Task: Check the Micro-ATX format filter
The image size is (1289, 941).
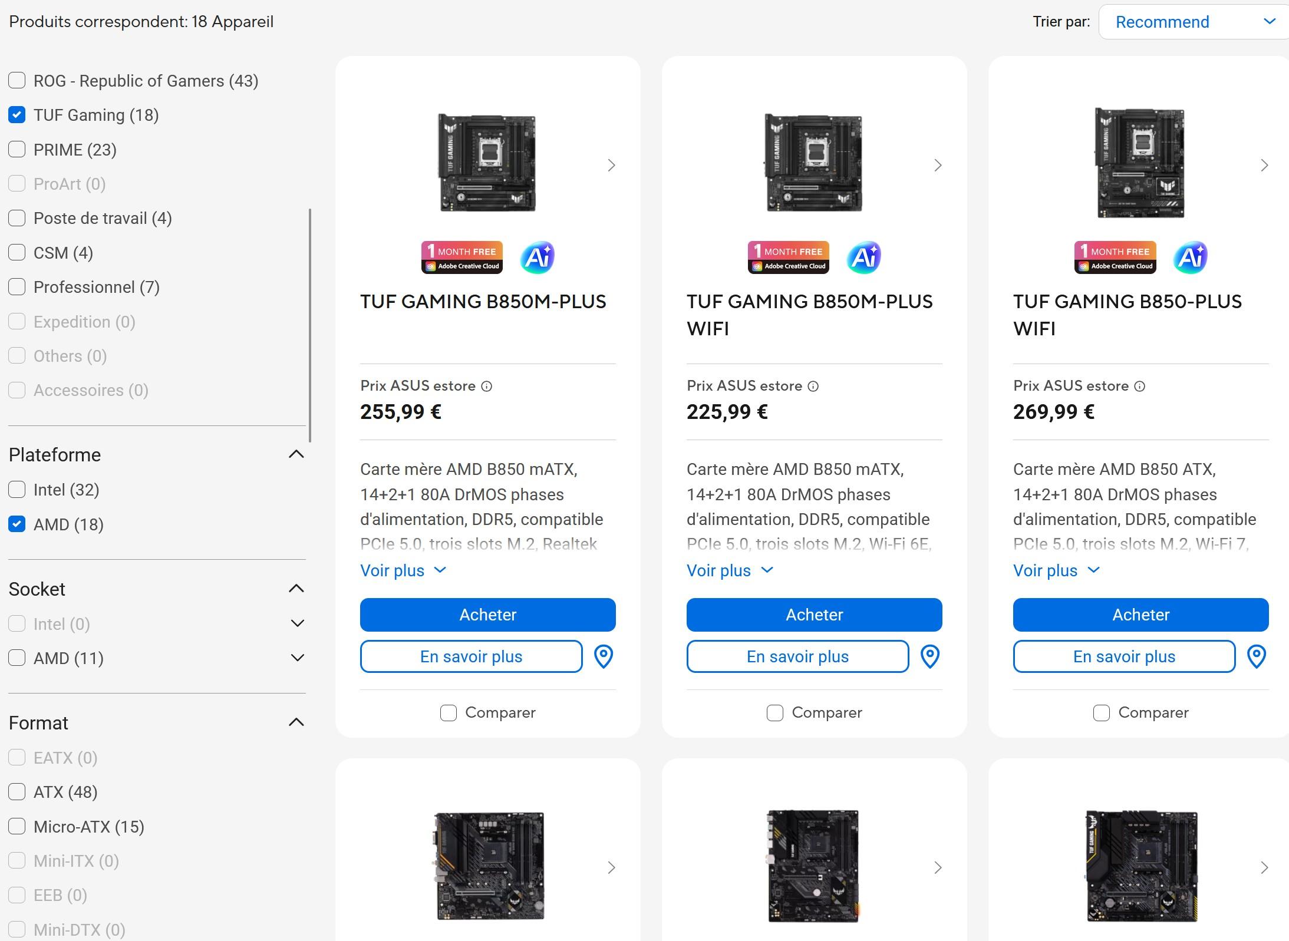Action: (17, 826)
